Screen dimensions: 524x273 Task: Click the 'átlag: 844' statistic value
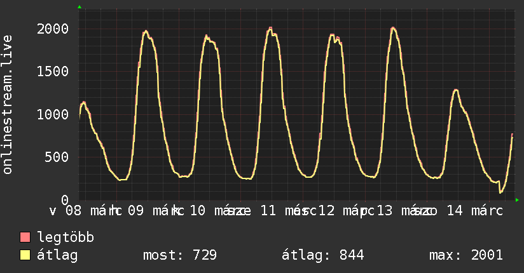[322, 255]
